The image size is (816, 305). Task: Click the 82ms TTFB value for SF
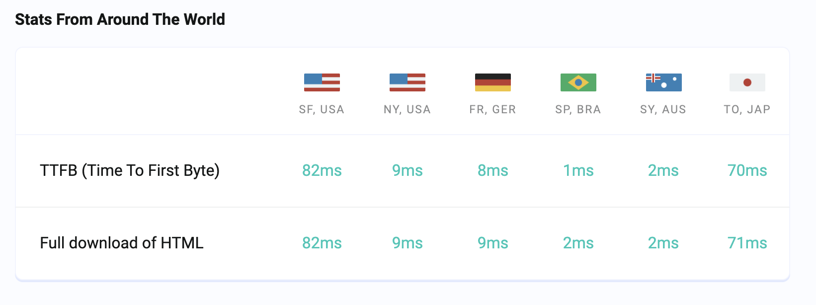tap(322, 170)
